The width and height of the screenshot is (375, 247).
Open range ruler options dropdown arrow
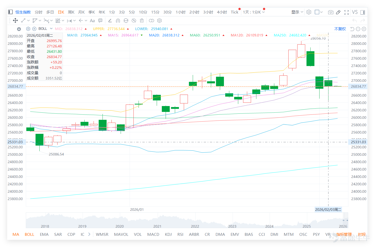pyautogui.click(x=74, y=21)
